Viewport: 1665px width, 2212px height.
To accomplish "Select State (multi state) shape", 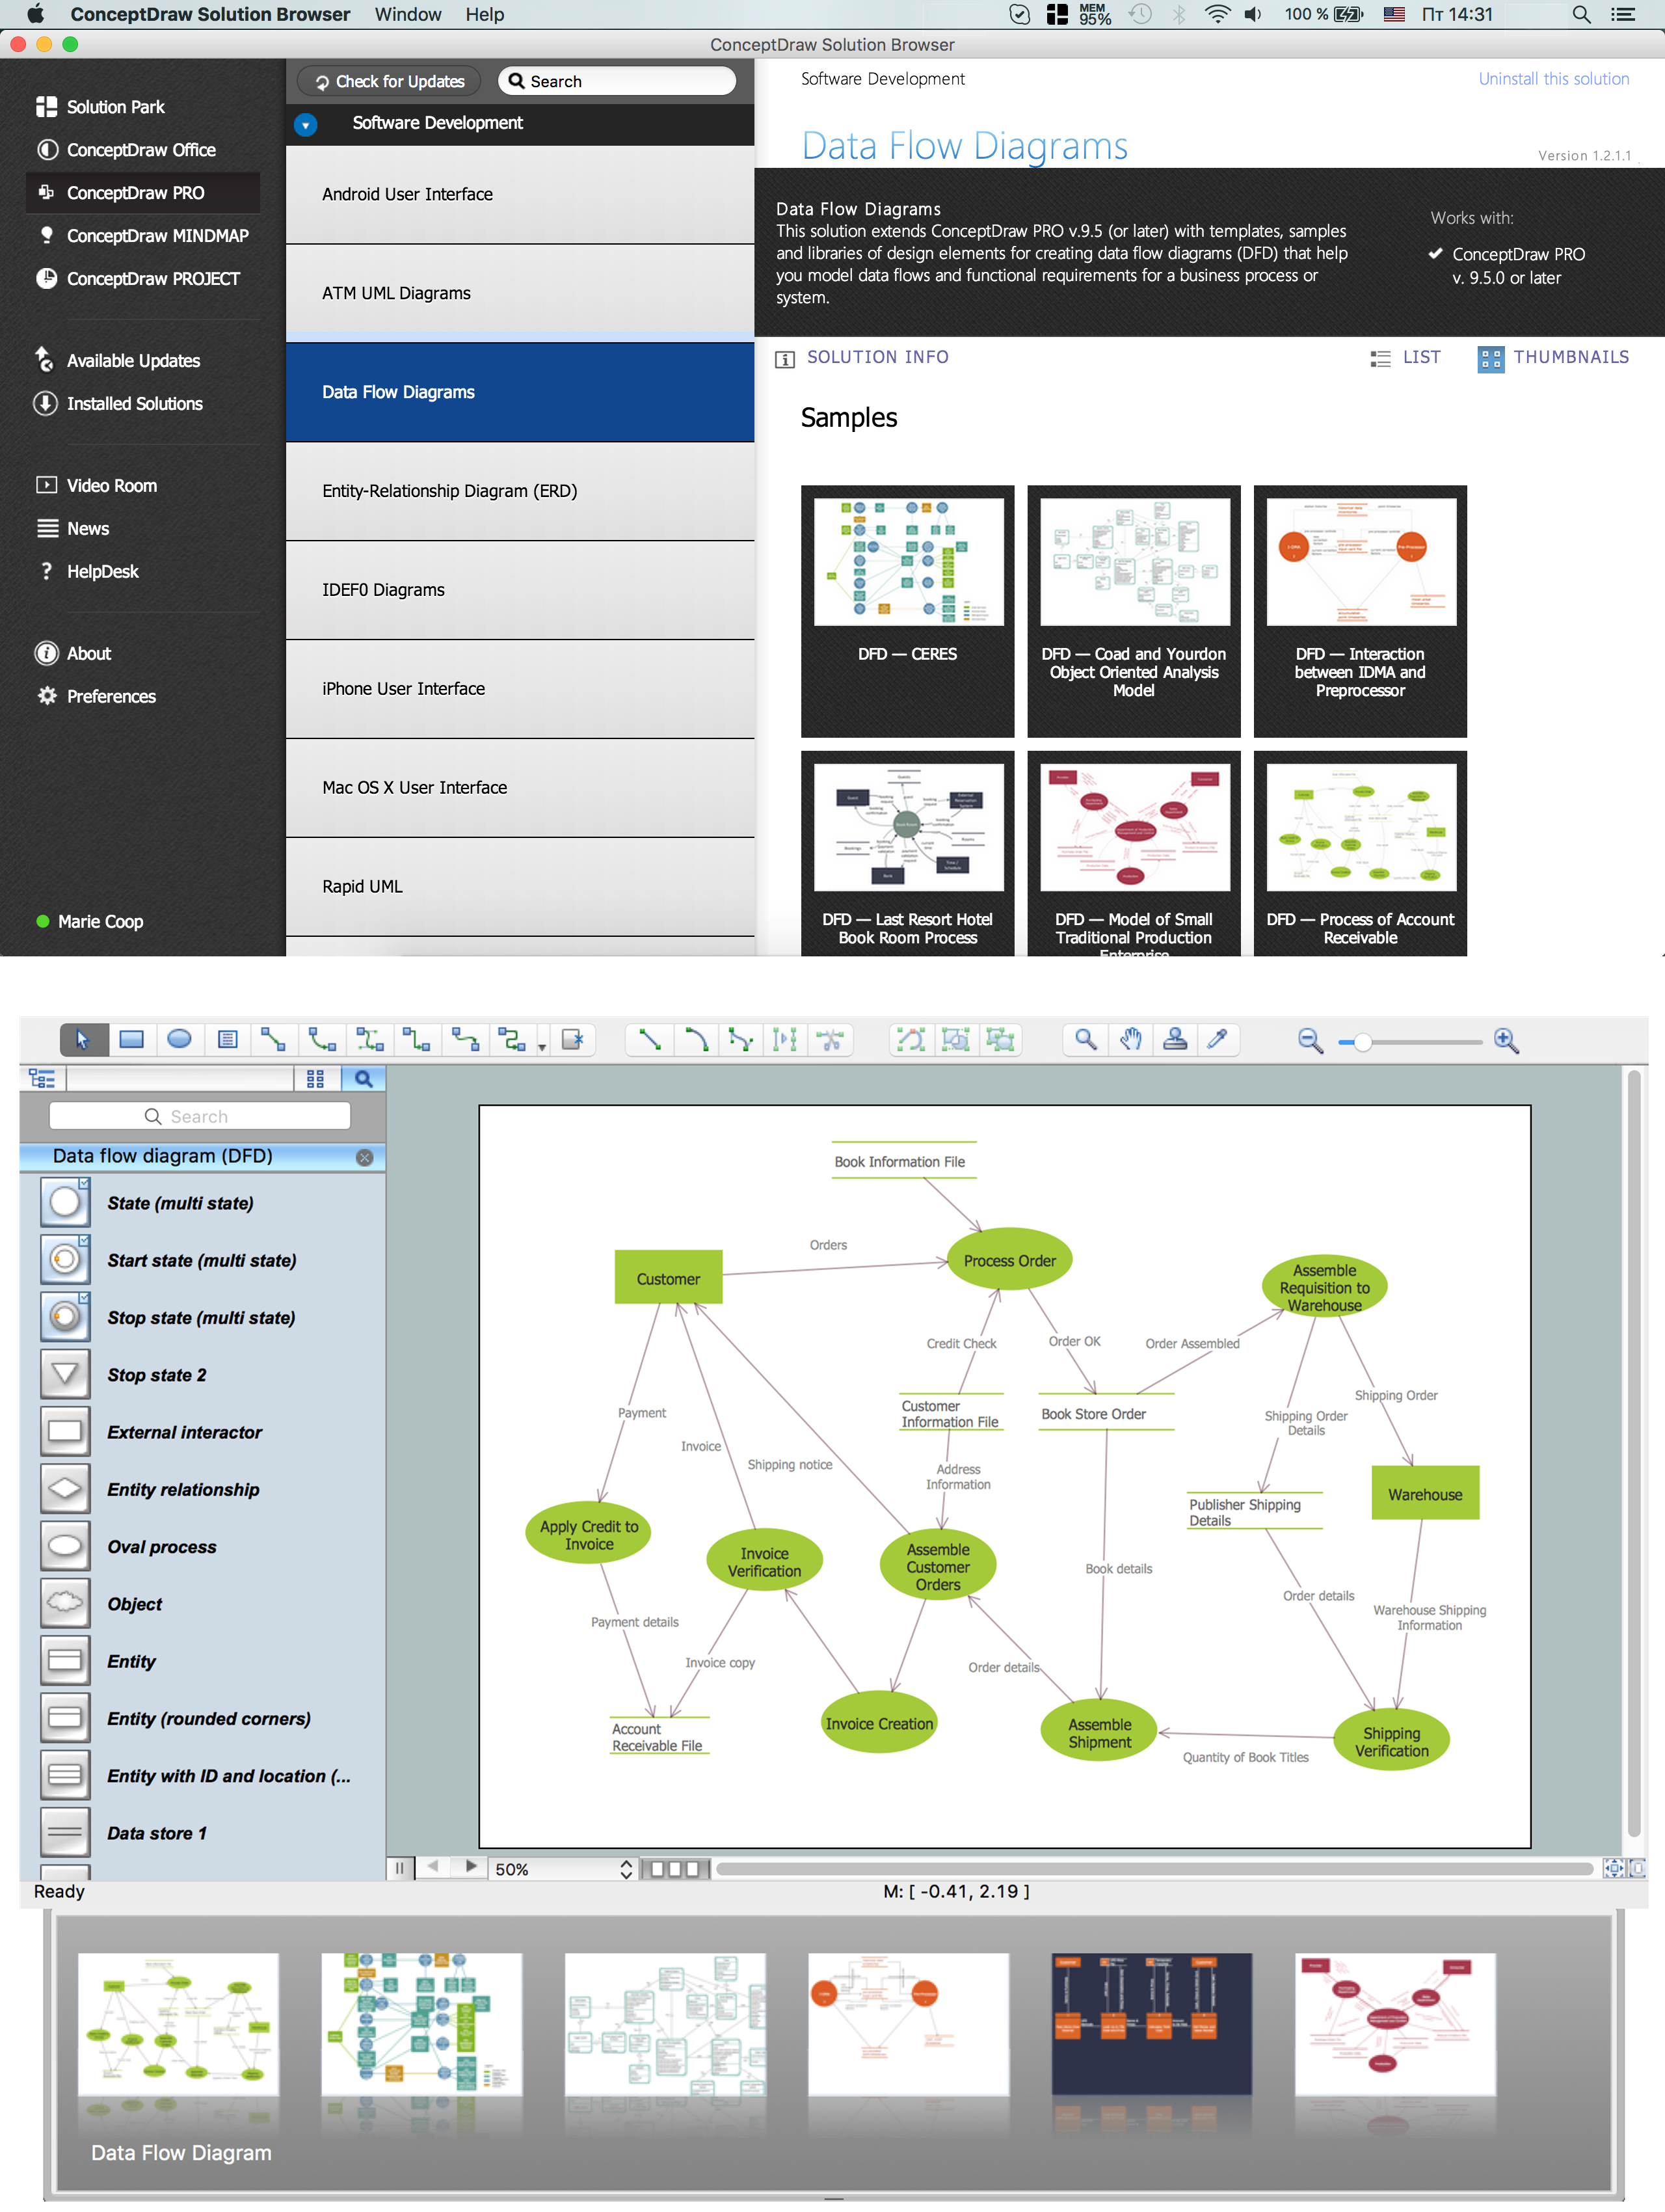I will (x=203, y=1203).
